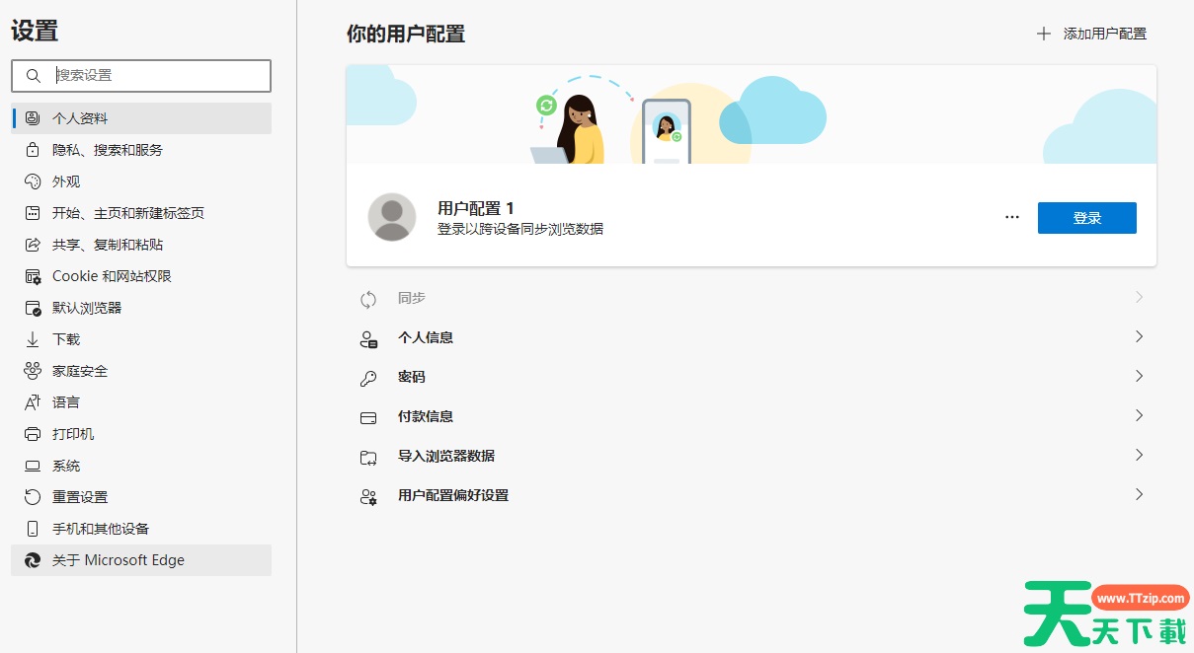Expand the 个人信息 row chevron
The height and width of the screenshot is (653, 1194).
tap(1139, 336)
